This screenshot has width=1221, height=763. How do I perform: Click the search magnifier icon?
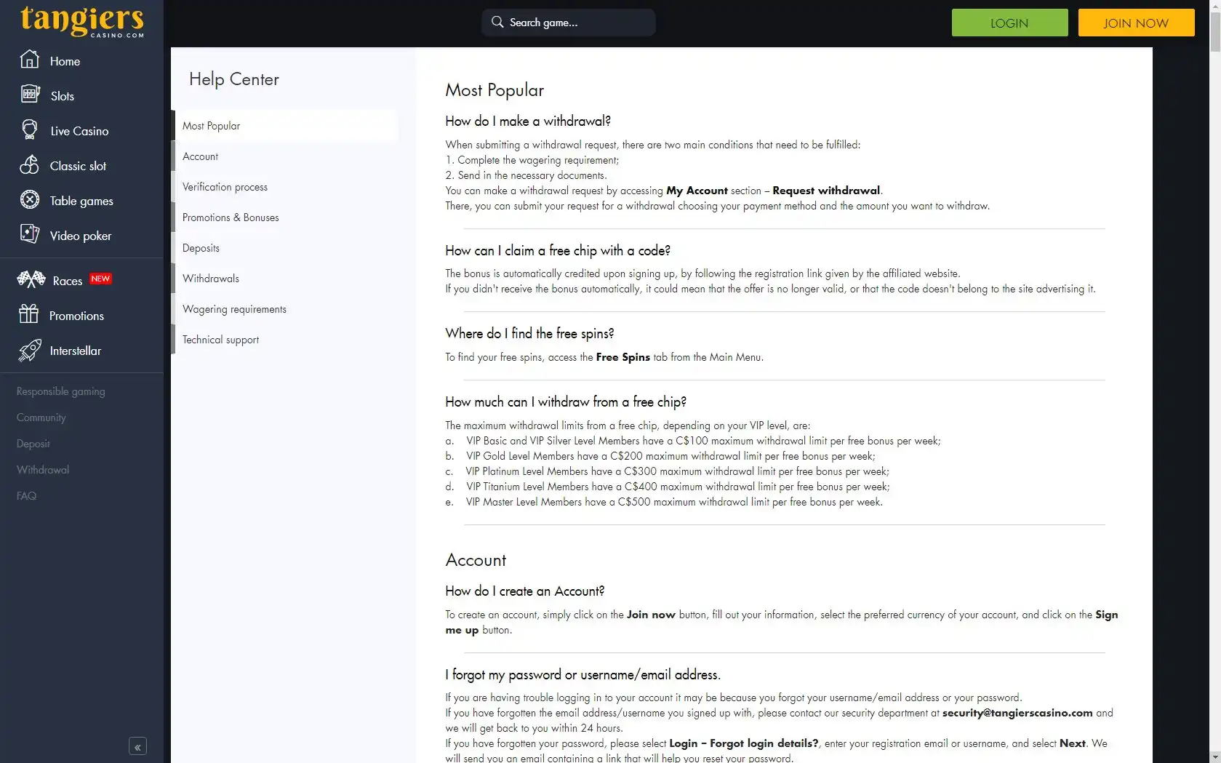pyautogui.click(x=497, y=22)
